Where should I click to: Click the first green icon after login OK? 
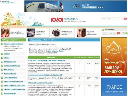point(123,33)
